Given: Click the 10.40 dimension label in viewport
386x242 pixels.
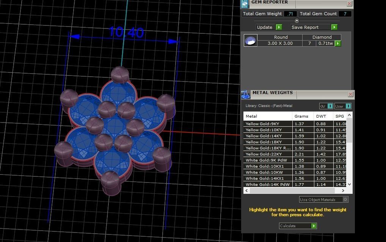Looking at the screenshot, I should tap(126, 32).
